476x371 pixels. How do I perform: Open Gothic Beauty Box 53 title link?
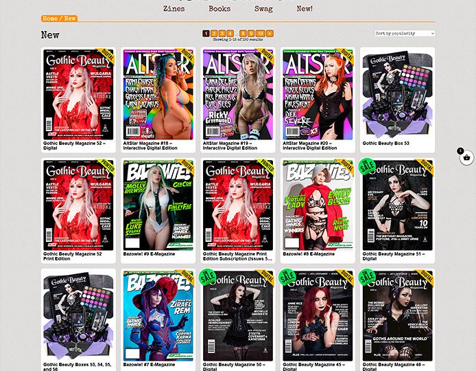[385, 144]
